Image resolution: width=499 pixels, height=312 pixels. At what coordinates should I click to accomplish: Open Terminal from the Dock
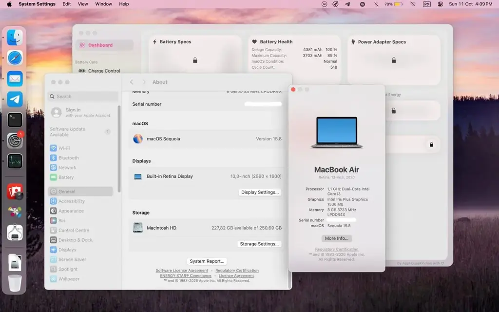tap(15, 120)
